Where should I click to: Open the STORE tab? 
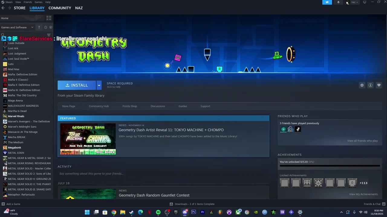pos(20,8)
